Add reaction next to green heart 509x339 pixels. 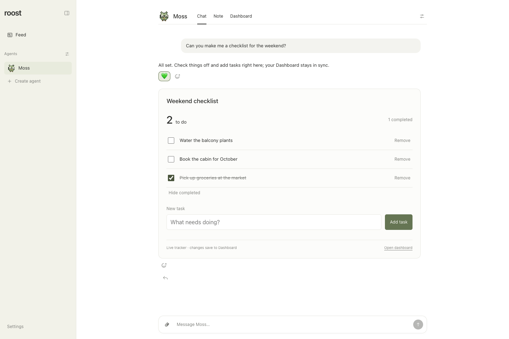[x=177, y=76]
